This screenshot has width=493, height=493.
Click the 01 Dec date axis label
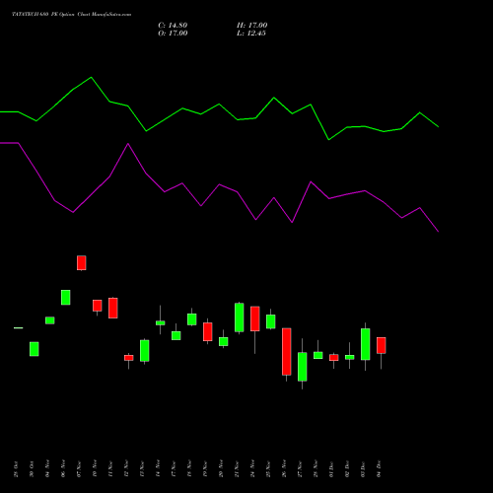point(331,469)
